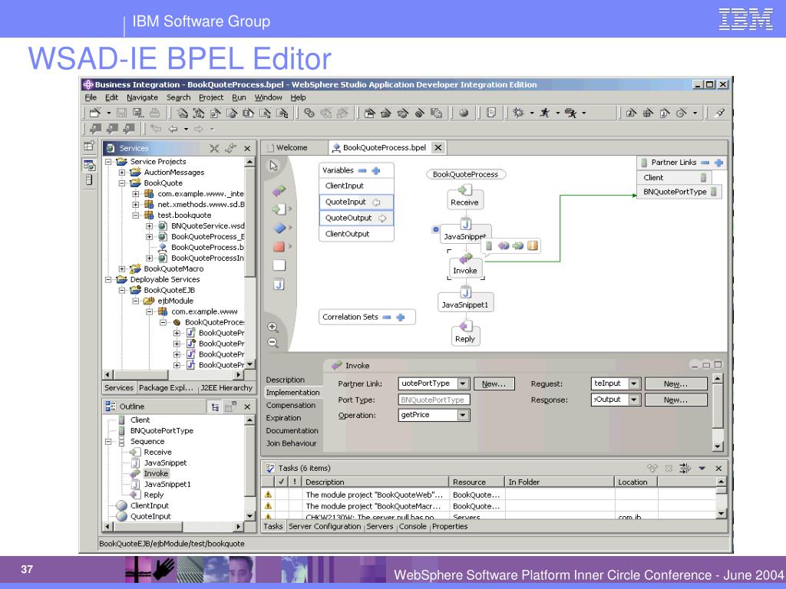Click New button next to Partner Link
Image resolution: width=786 pixels, height=589 pixels.
pyautogui.click(x=494, y=384)
